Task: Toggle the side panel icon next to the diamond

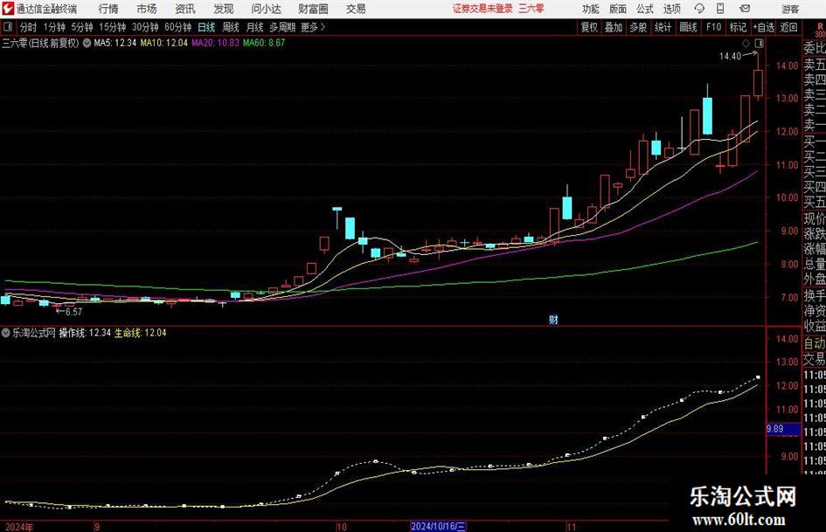Action: tap(759, 43)
